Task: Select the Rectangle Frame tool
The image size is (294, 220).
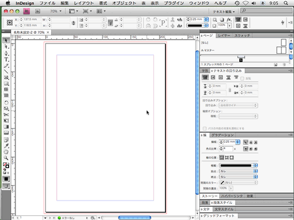Action: click(x=6, y=77)
